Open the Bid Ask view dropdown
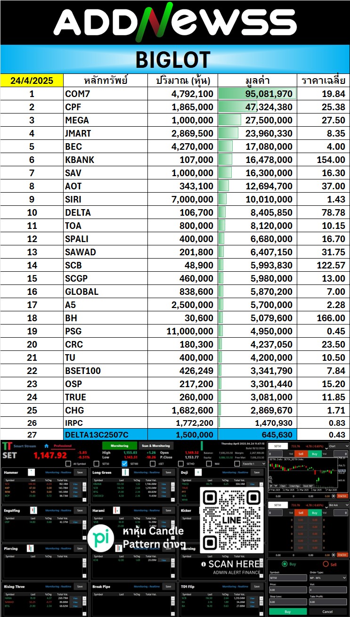This screenshot has width=350, height=617. pyautogui.click(x=338, y=505)
